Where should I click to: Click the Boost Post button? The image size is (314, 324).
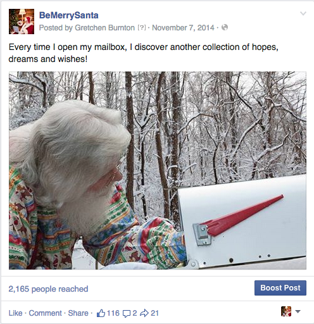280,288
